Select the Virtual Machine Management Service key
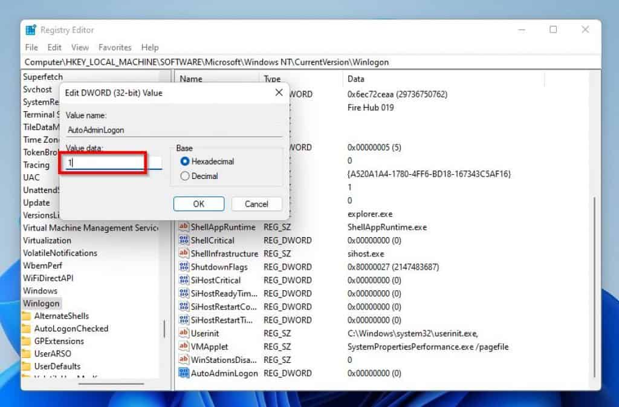Image resolution: width=619 pixels, height=407 pixels. [91, 227]
